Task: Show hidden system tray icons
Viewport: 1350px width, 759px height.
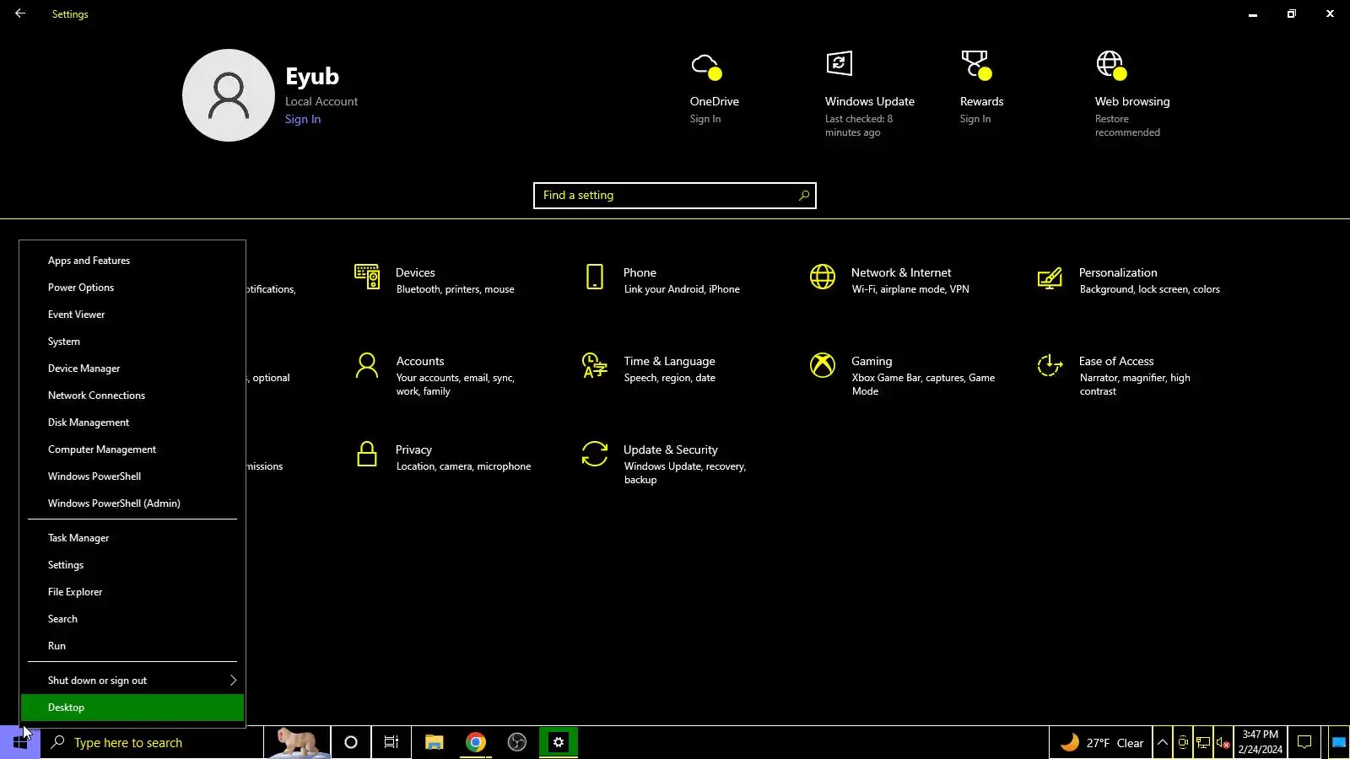Action: coord(1163,743)
